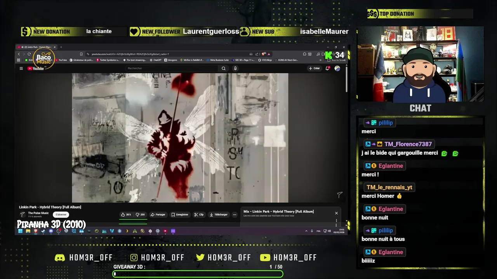Image resolution: width=497 pixels, height=279 pixels.
Task: Open the Créer create menu
Action: [314, 68]
